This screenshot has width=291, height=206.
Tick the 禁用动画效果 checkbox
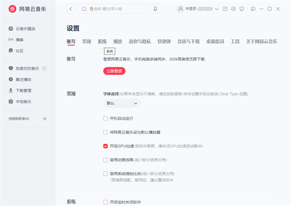tap(106, 159)
